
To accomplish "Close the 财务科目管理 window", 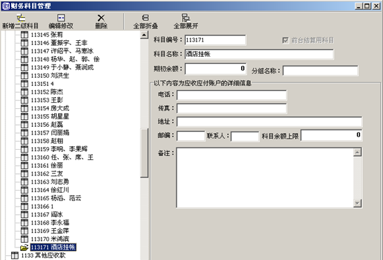I will (x=376, y=6).
